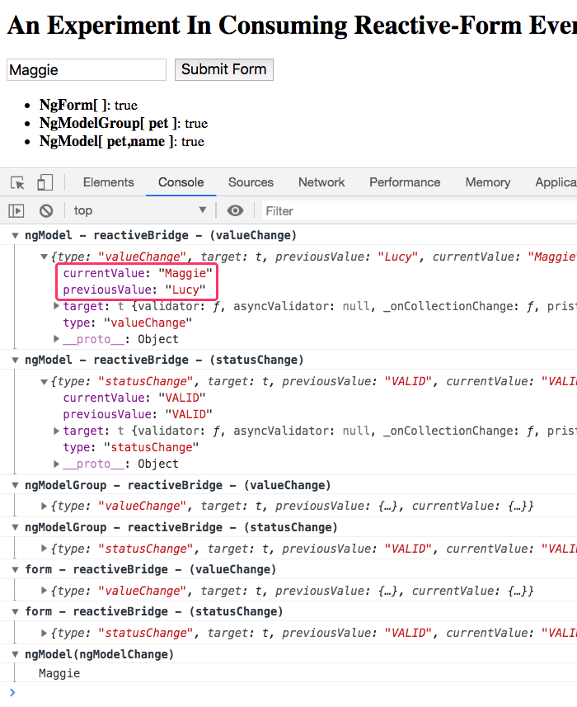Viewport: 577px width, 707px height.
Task: Collapse form reactiveBridge valueChange group
Action: coord(15,569)
